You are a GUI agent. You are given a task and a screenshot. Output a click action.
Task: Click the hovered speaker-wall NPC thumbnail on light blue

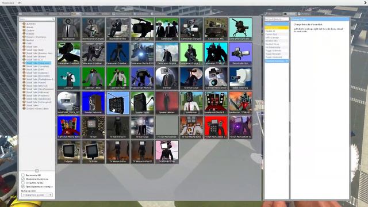118,103
